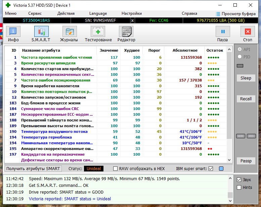
Task: Click the red dots in row 195
Action: [210, 149]
